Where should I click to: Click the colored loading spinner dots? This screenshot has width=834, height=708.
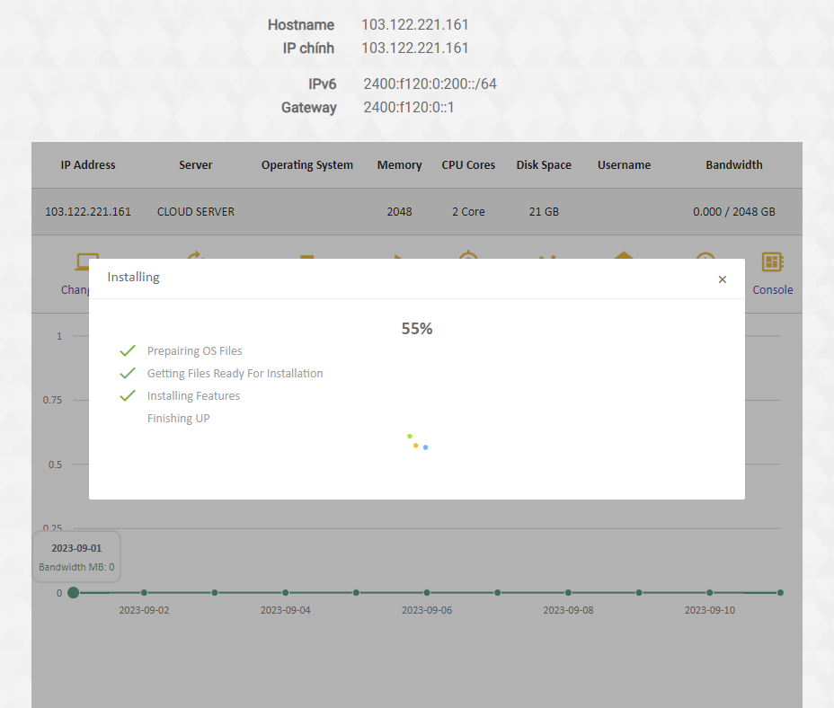pyautogui.click(x=417, y=442)
